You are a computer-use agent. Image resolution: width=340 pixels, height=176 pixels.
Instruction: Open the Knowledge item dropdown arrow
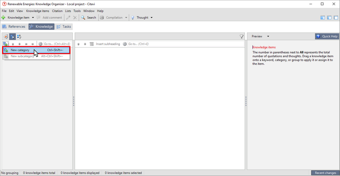[33, 18]
